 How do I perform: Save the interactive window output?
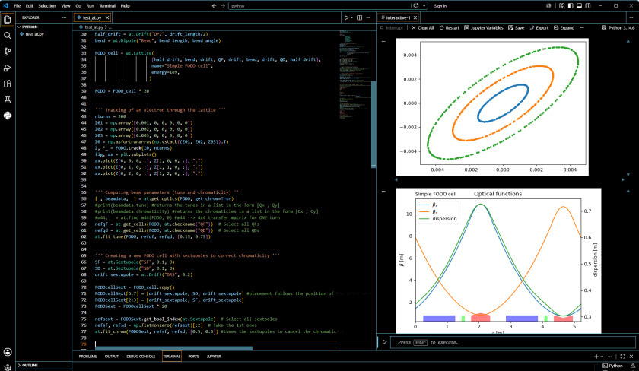click(x=516, y=27)
